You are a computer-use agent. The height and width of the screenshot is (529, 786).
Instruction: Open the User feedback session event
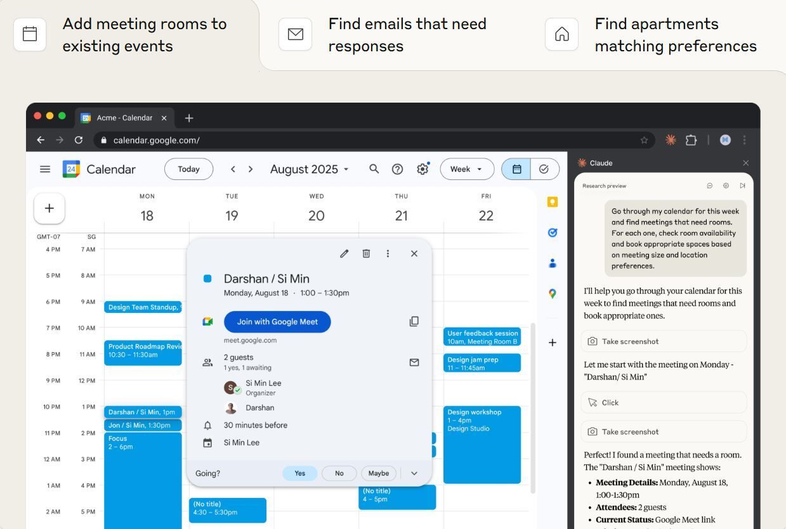point(482,337)
